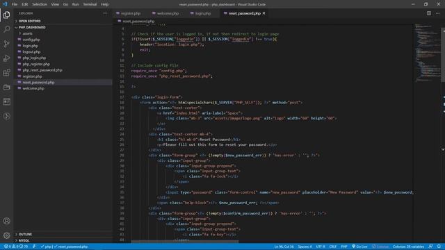Click the php reset_password.php status bar item
The image size is (445, 250).
[x=64, y=247]
